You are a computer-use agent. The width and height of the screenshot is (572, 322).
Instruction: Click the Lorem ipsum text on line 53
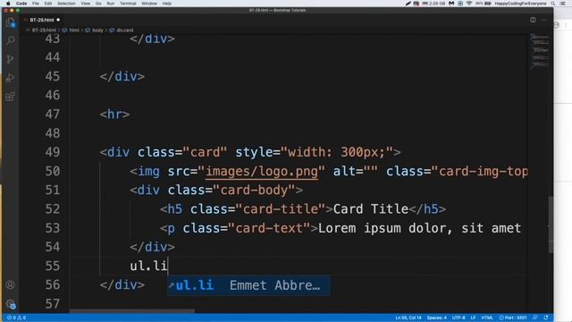[419, 228]
